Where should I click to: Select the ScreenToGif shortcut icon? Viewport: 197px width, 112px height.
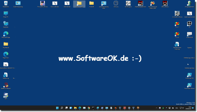pyautogui.click(x=189, y=35)
